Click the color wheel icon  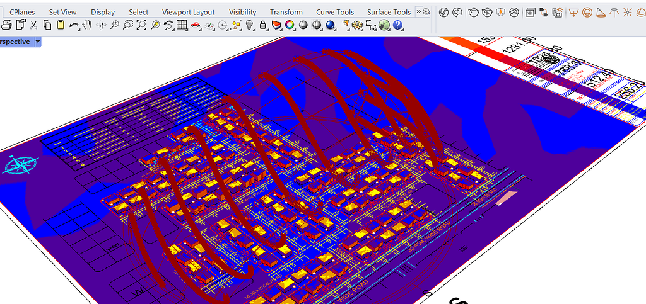290,25
